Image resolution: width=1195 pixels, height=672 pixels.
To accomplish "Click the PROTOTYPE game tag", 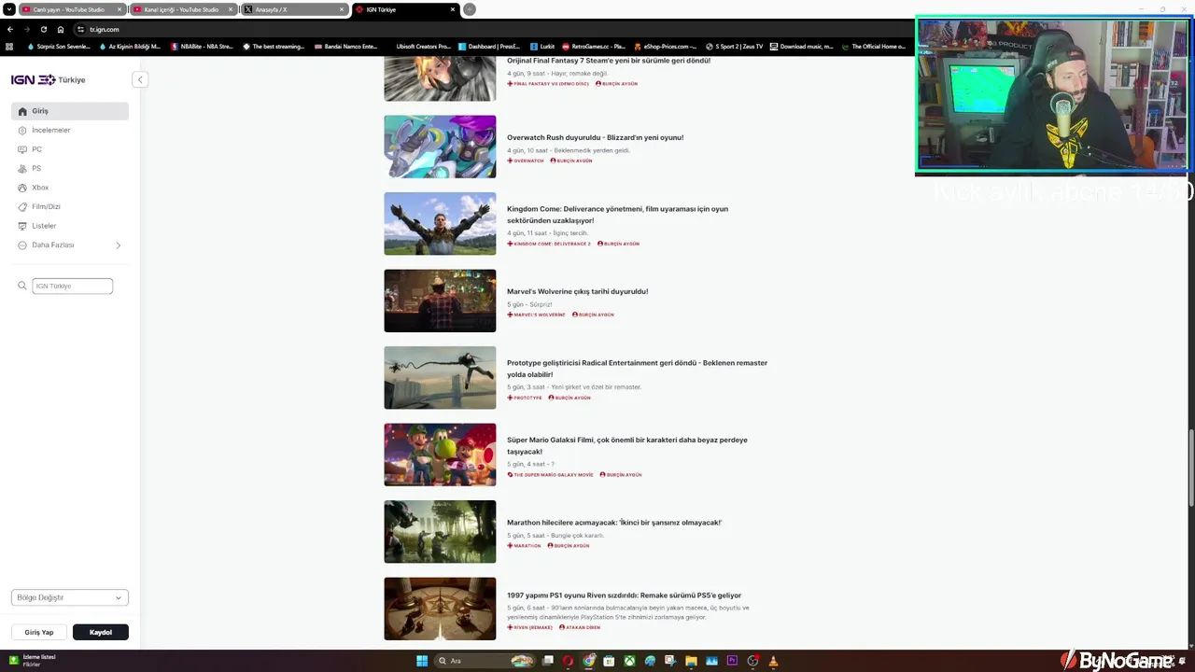I will click(525, 398).
